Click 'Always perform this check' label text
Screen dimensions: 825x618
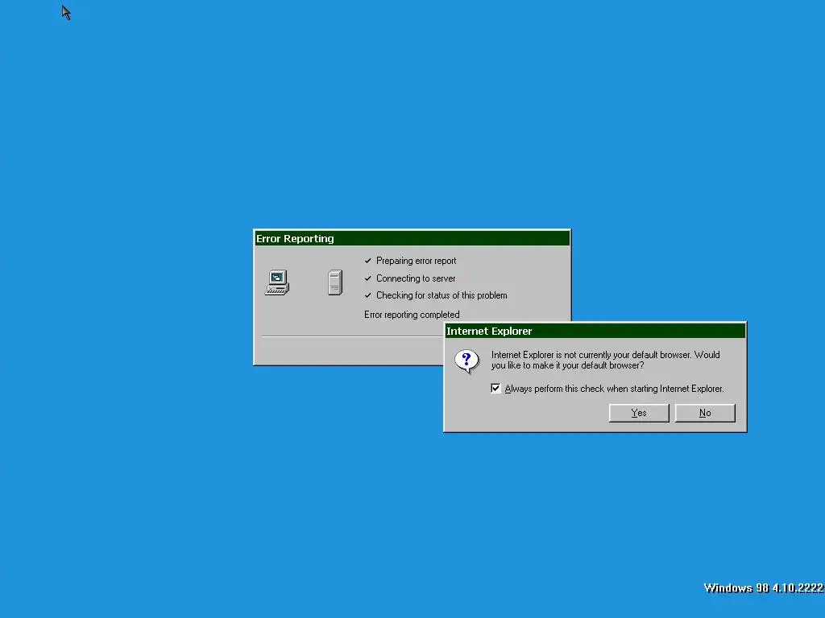615,389
